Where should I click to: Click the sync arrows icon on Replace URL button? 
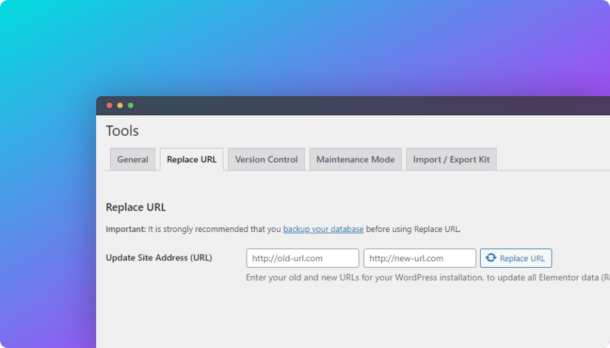491,259
